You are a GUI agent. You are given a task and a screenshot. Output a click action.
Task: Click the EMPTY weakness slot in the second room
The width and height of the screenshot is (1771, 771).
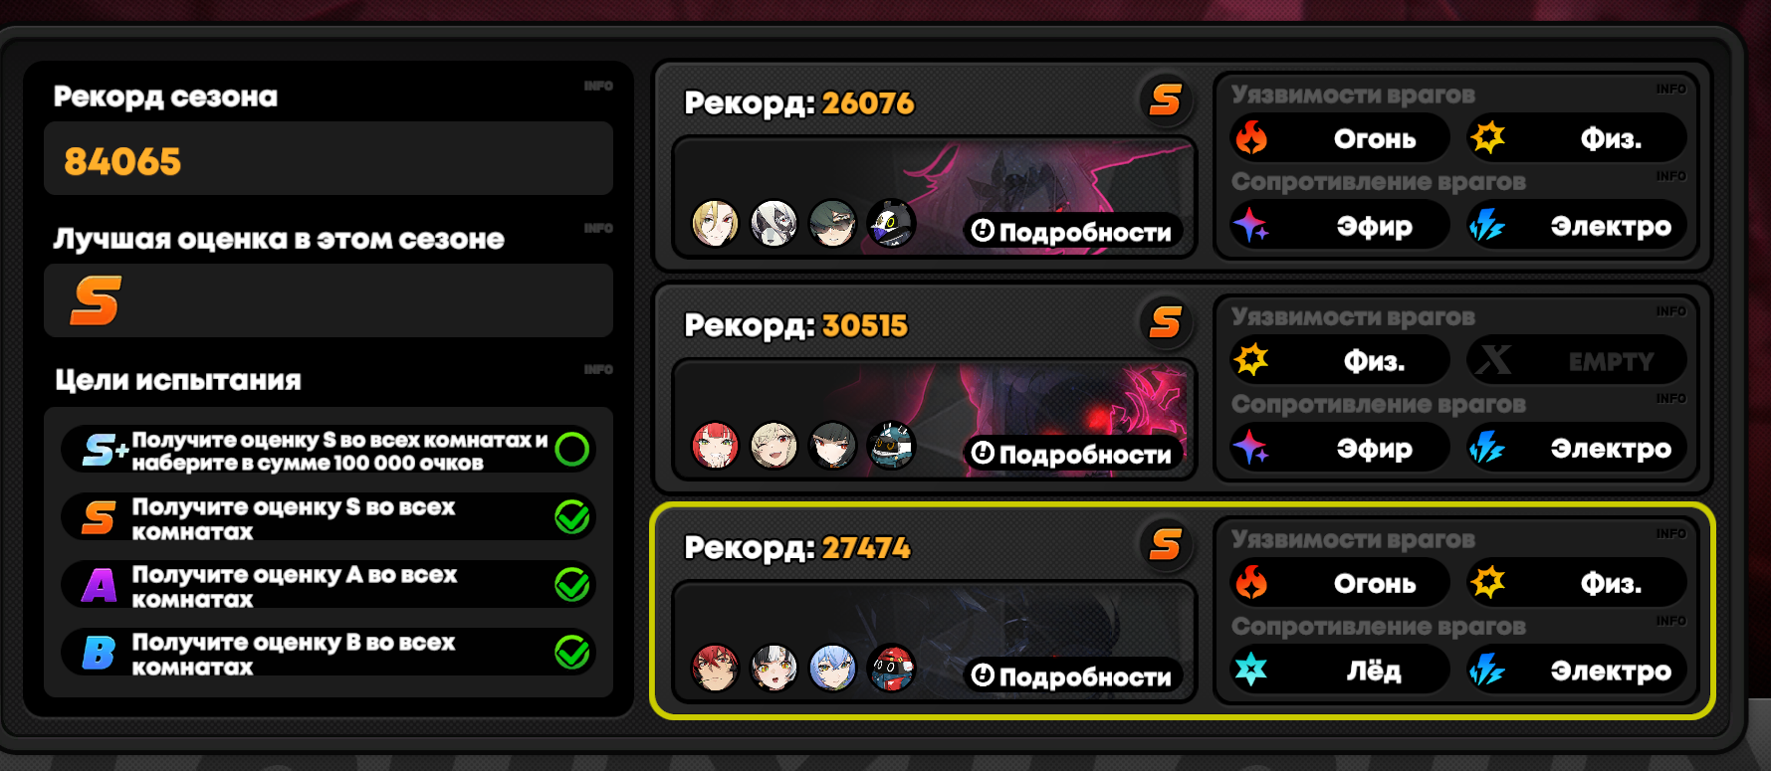coord(1577,360)
